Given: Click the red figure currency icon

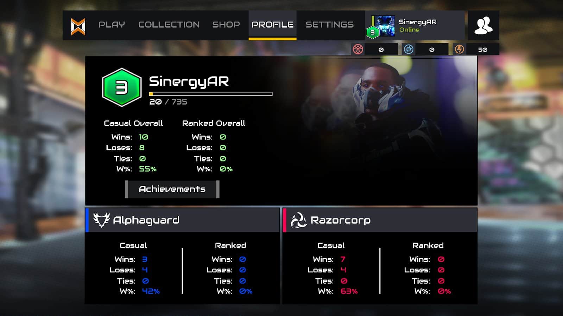Looking at the screenshot, I should click(x=358, y=49).
